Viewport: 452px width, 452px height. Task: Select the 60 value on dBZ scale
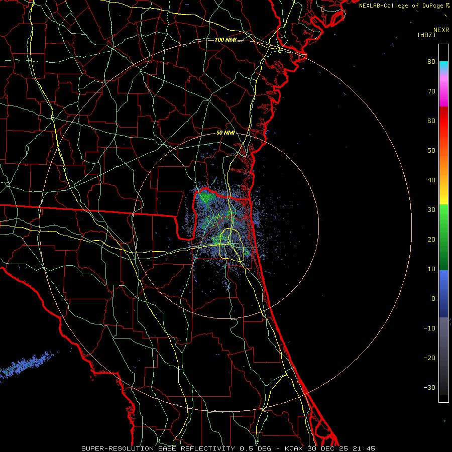(x=431, y=121)
